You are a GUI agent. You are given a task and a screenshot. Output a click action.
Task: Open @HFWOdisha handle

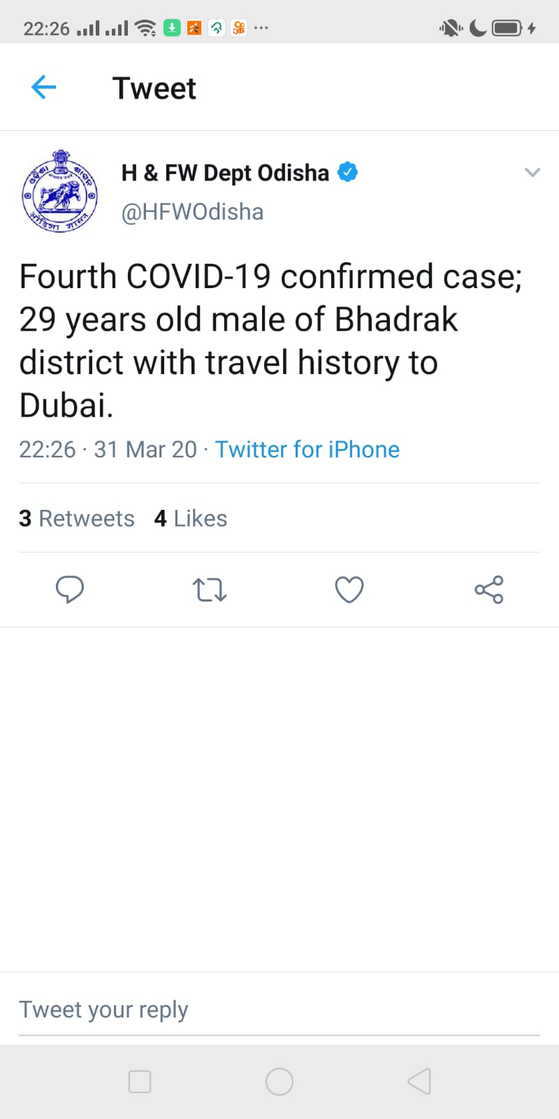click(x=192, y=212)
